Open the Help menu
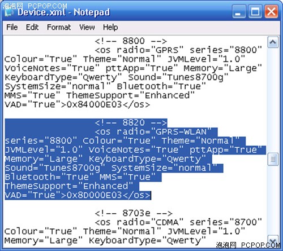The width and height of the screenshot is (283, 251). pyautogui.click(x=110, y=27)
